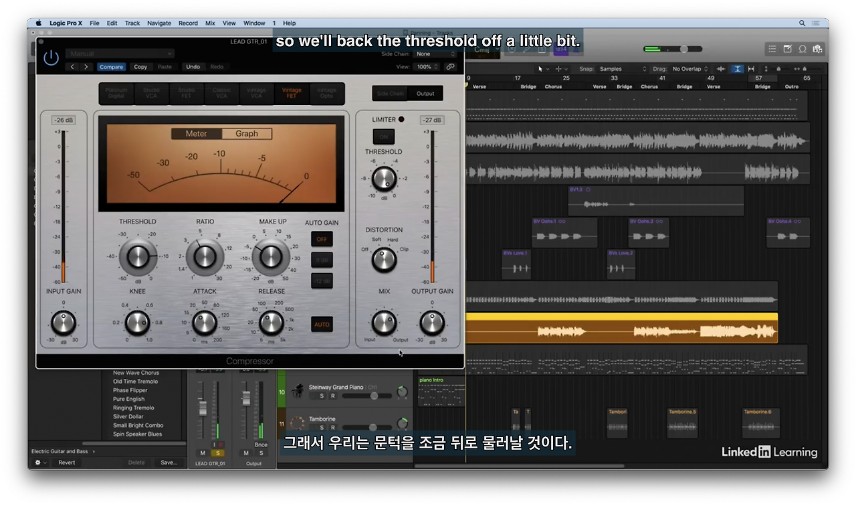Screen dimensions: 856x506
Task: Open the List Editors icon
Action: [x=772, y=49]
